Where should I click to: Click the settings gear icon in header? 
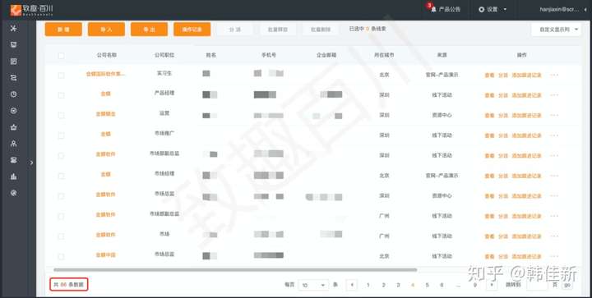coord(481,9)
